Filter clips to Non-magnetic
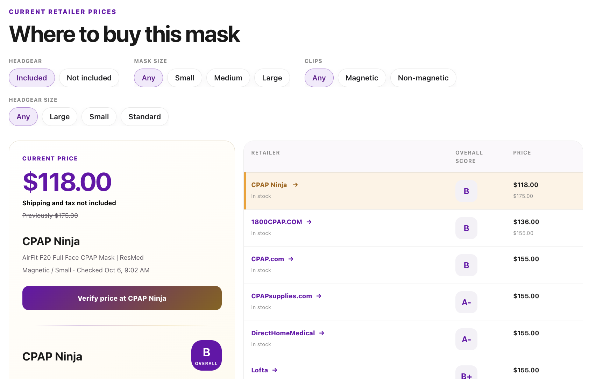This screenshot has width=596, height=379. [x=423, y=78]
